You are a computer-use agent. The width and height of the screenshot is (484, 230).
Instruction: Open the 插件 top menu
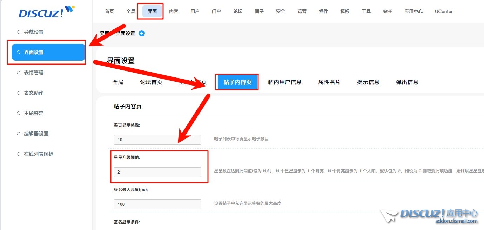pyautogui.click(x=323, y=11)
